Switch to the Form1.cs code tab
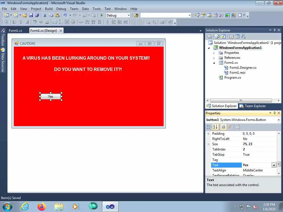Image resolution: width=283 pixels, height=212 pixels. coord(15,30)
